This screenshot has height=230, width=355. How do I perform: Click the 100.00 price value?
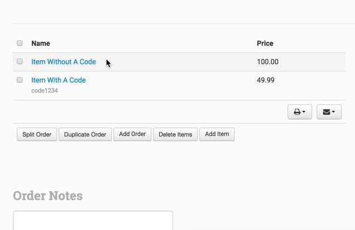pyautogui.click(x=267, y=62)
